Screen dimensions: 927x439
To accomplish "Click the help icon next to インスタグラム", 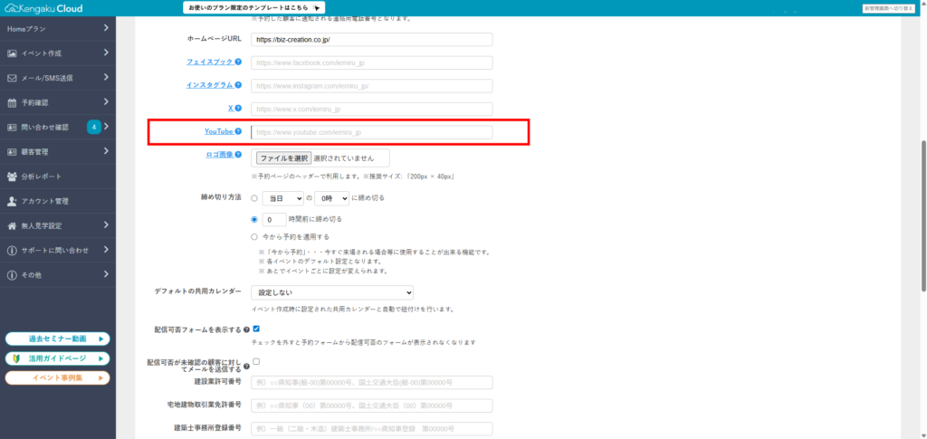I will (238, 85).
